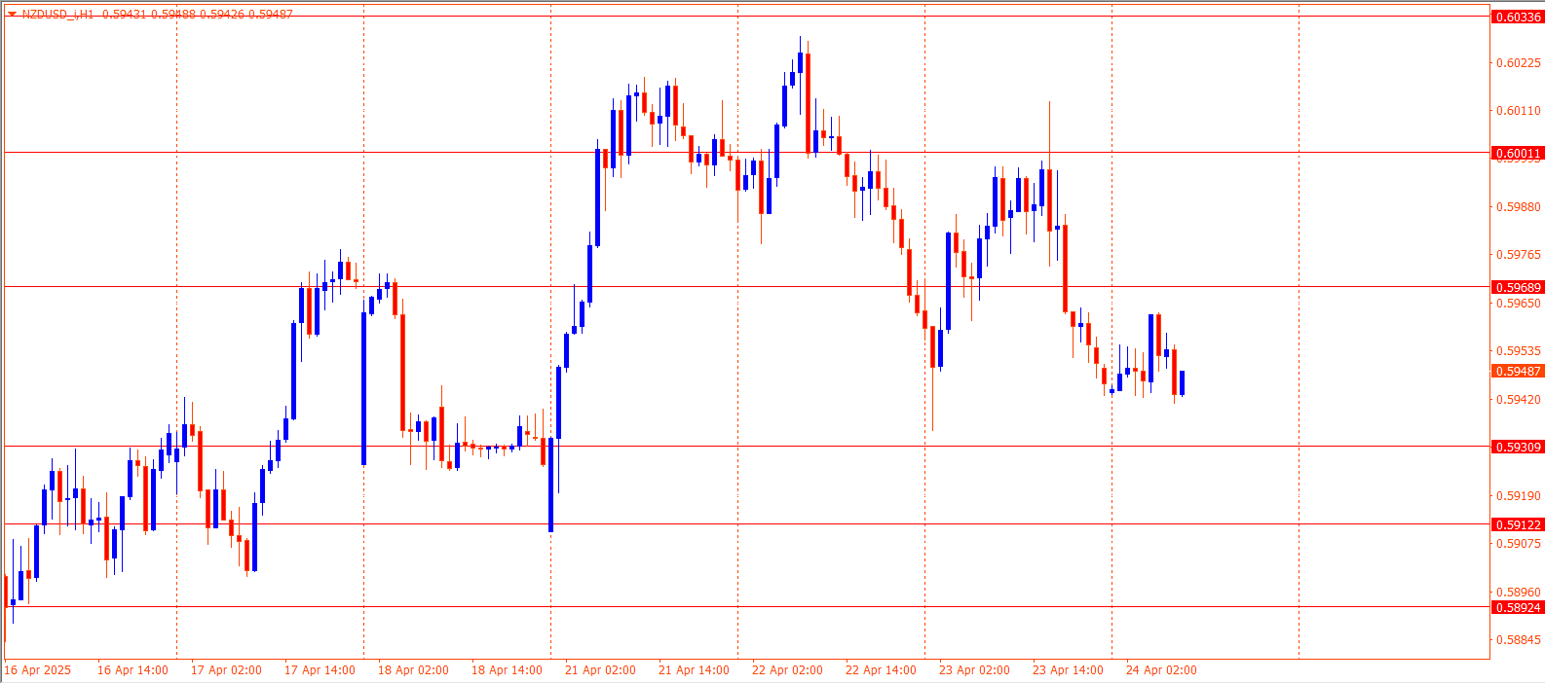Click the small triangle beside the NZDUSD title
The height and width of the screenshot is (684, 1545).
pos(12,15)
